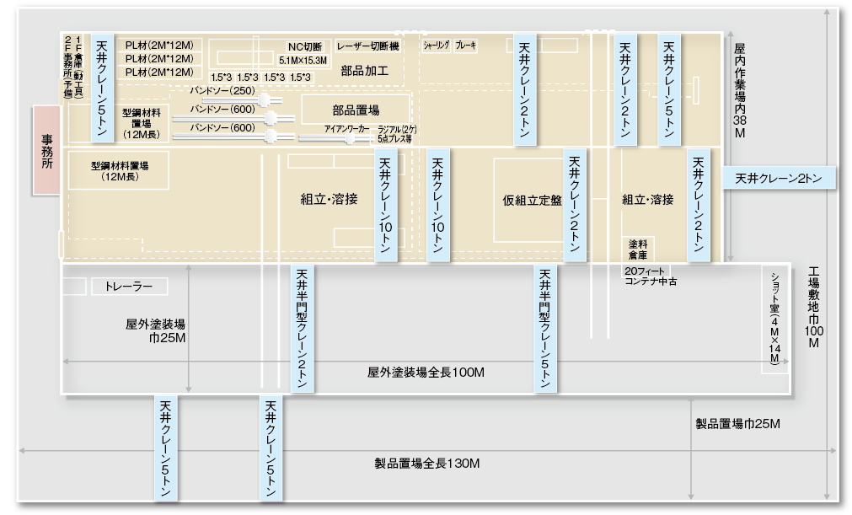
Task: Click 組立・溶接 label above 塗料倉庫
Action: point(648,200)
